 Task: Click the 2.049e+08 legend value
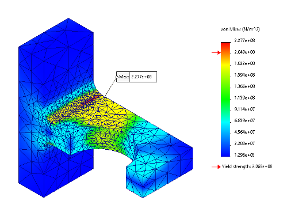tap(244, 52)
